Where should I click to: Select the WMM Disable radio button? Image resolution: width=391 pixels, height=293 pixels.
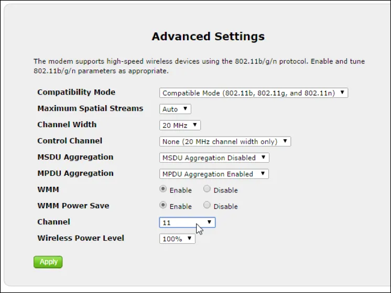pos(207,189)
